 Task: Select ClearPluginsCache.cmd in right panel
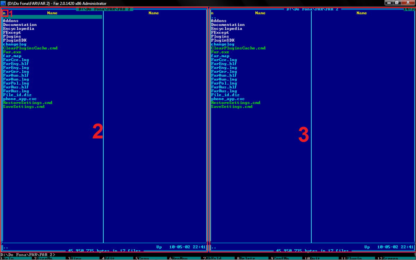[x=238, y=48]
